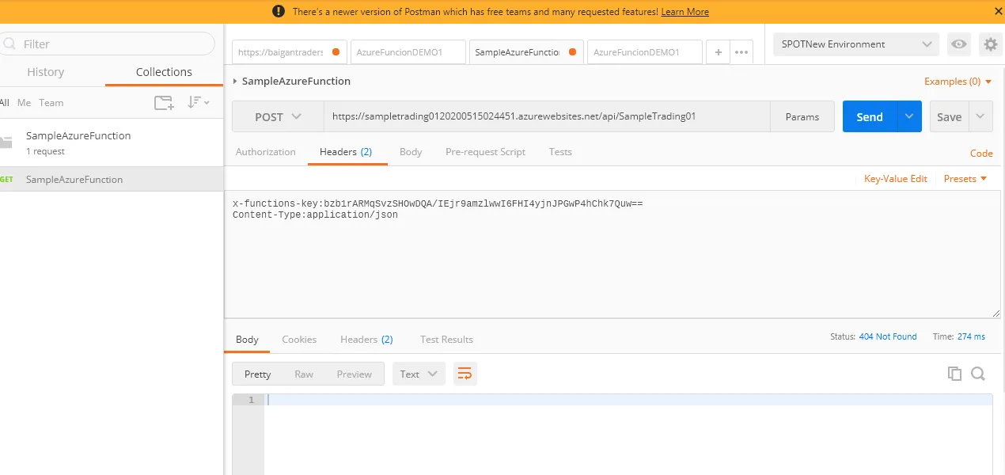Viewport: 1005px width, 475px height.
Task: Open the Pre-request Script tab
Action: coord(485,152)
